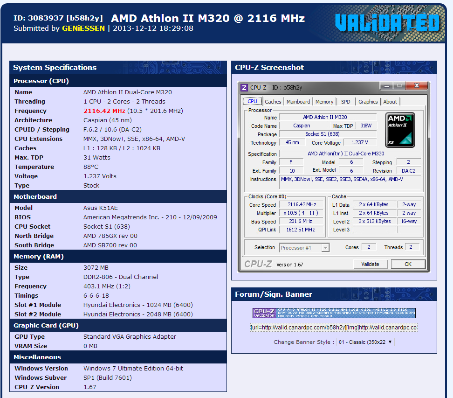This screenshot has height=398, width=453.
Task: Click the page title AMD Athlon II M320
Action: coord(208,18)
